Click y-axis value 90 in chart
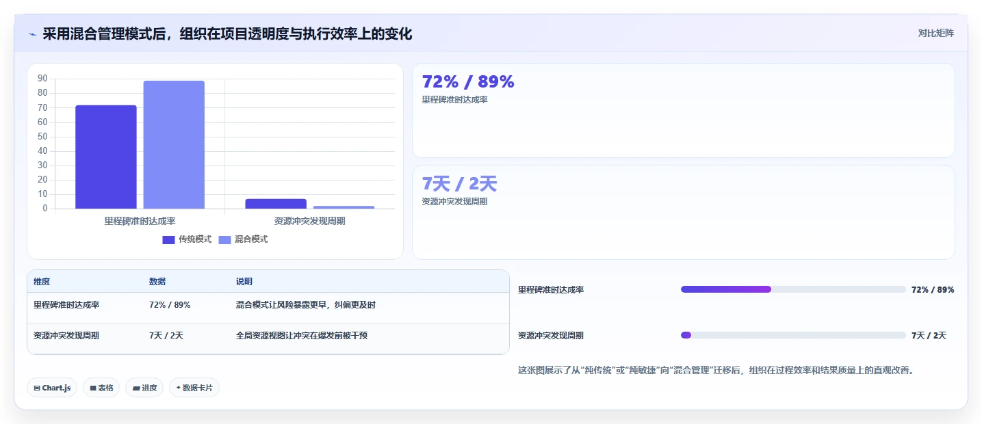Screen dimensions: 982x424 [x=42, y=79]
